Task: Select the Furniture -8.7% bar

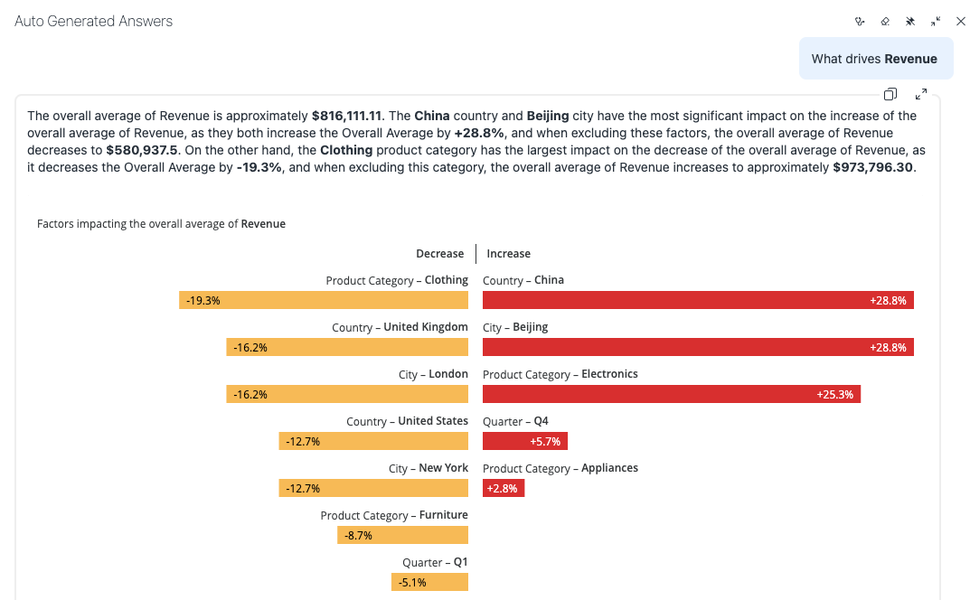Action: 402,535
